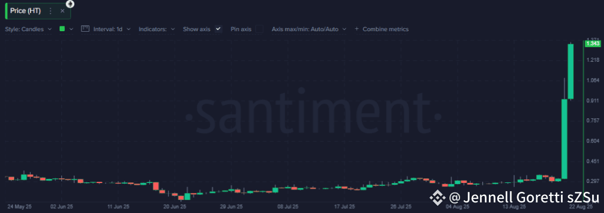Click the Ethereum badge icon on the metric tag

tap(70, 4)
